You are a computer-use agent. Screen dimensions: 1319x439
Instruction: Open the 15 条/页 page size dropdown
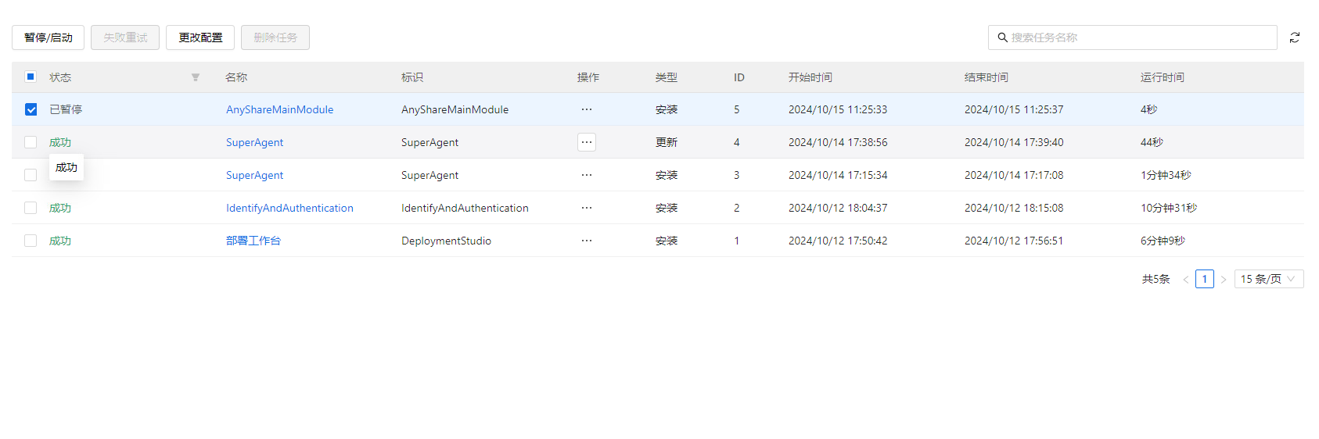point(1269,279)
